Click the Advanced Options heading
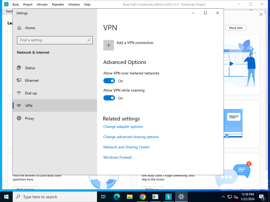This screenshot has width=270, height=202. pyautogui.click(x=125, y=62)
